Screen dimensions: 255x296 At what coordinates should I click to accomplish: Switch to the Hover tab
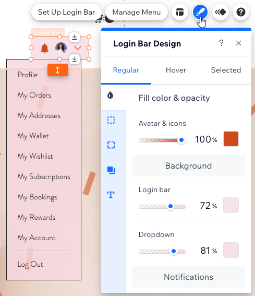pos(176,70)
